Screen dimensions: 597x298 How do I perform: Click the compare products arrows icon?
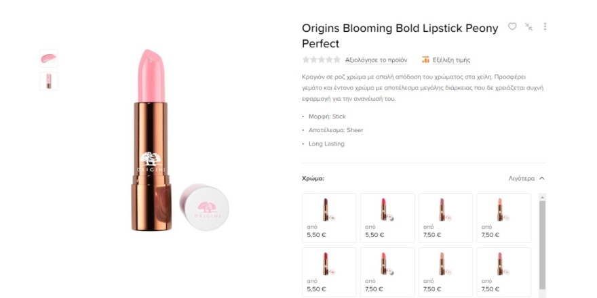[x=528, y=26]
